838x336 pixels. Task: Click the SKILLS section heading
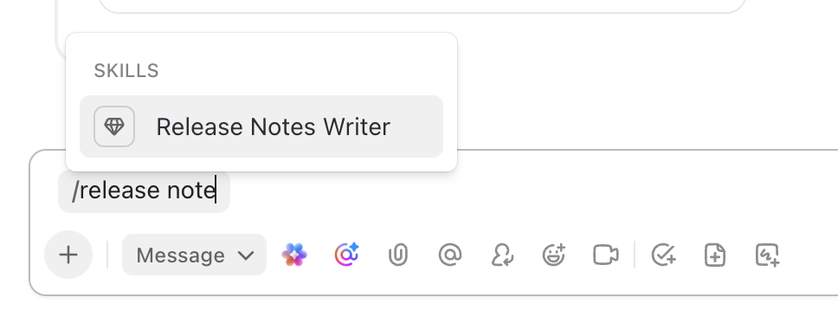126,71
